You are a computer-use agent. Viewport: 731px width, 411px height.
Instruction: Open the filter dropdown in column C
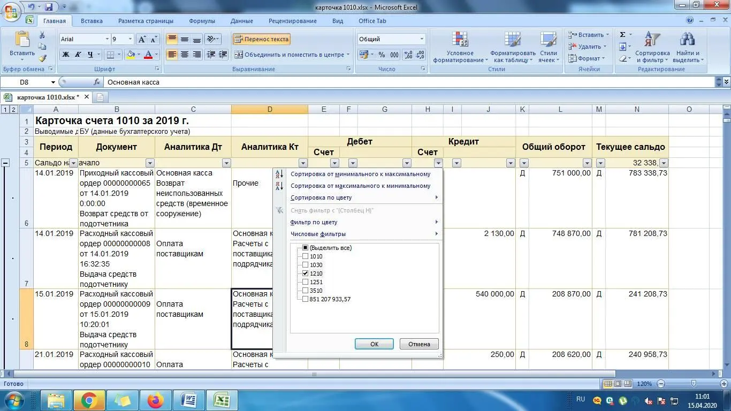(x=226, y=163)
